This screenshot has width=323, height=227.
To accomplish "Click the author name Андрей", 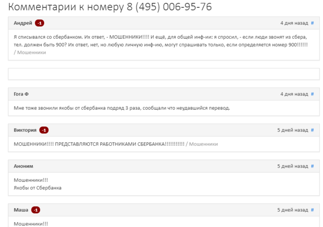I will tap(23, 23).
